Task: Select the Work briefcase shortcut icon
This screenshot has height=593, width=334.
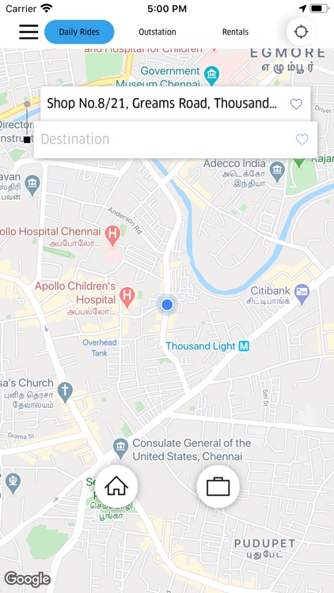Action: pyautogui.click(x=218, y=486)
